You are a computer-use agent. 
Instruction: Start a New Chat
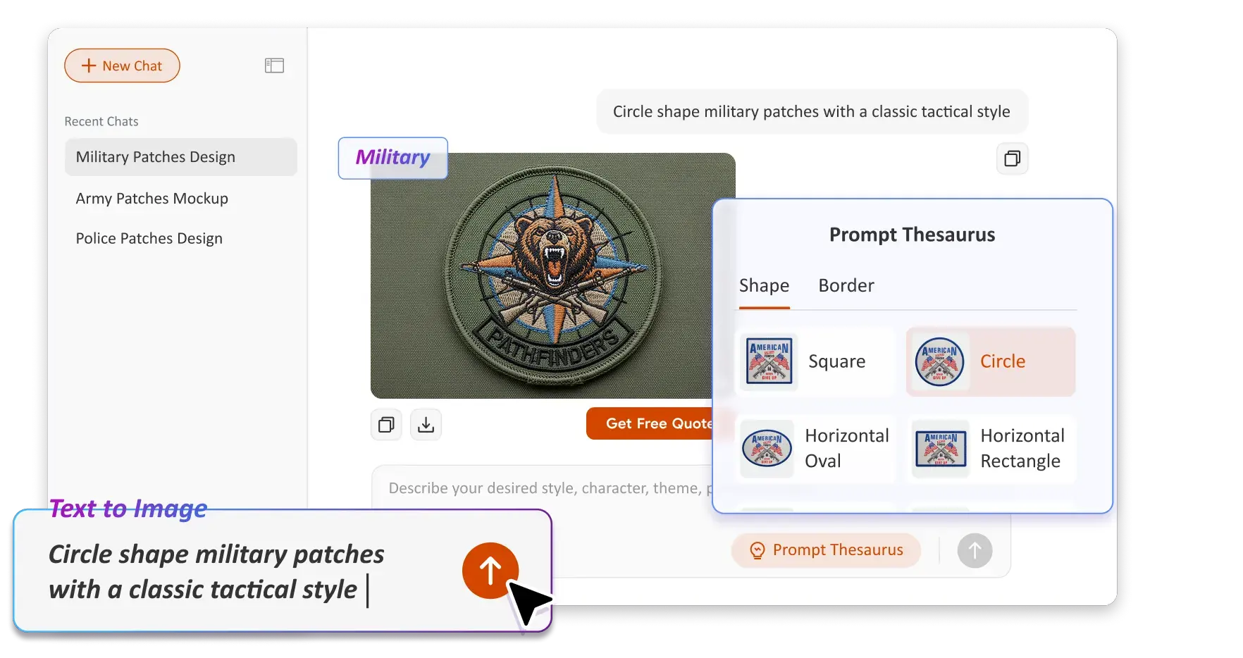coord(121,65)
